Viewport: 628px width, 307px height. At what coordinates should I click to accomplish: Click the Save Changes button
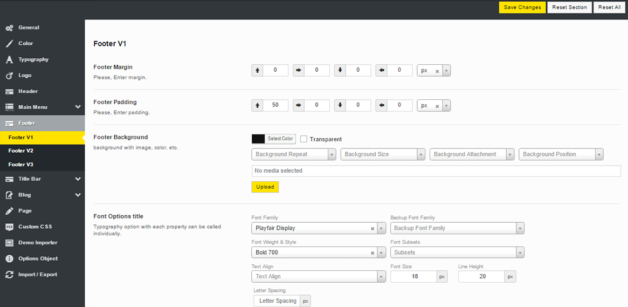[522, 7]
